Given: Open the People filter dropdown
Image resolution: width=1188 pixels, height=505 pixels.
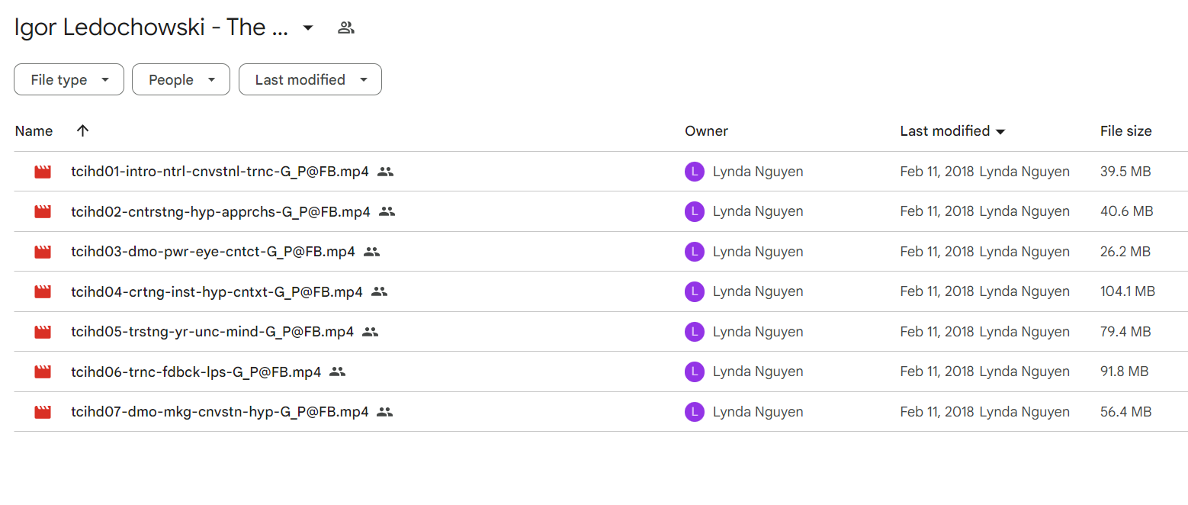Looking at the screenshot, I should coord(181,79).
